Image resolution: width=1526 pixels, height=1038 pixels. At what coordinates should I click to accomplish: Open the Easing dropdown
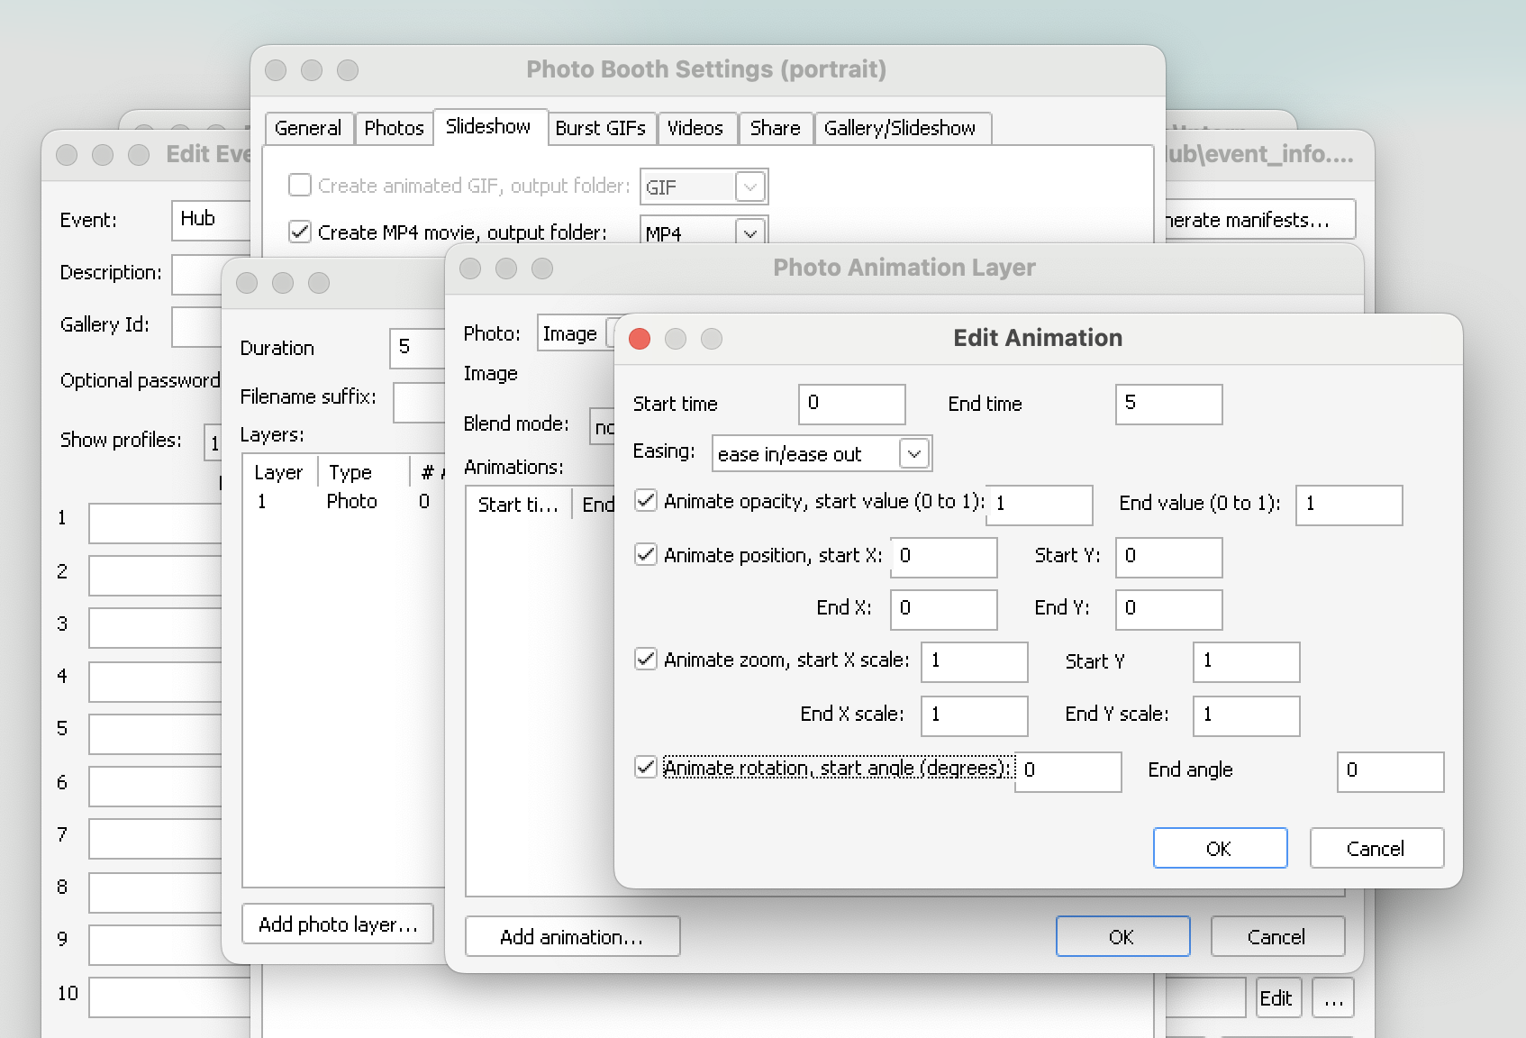click(913, 454)
